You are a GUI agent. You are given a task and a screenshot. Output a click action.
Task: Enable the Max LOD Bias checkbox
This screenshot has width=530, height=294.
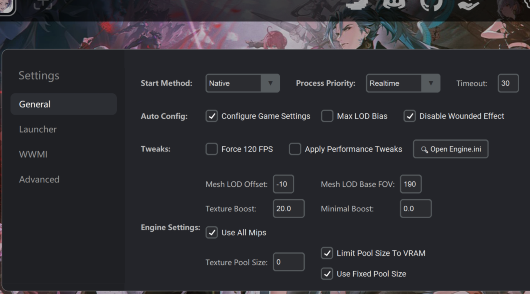click(x=327, y=116)
